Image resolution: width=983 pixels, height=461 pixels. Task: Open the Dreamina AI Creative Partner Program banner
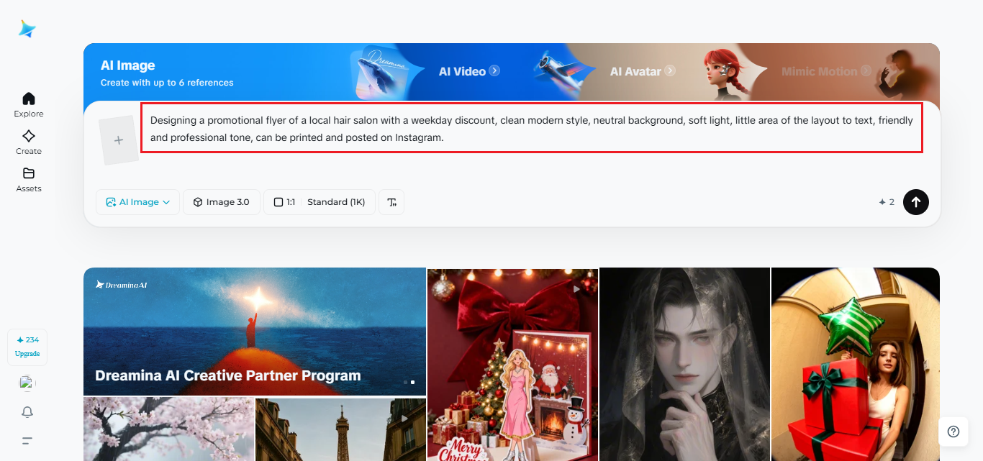point(254,332)
